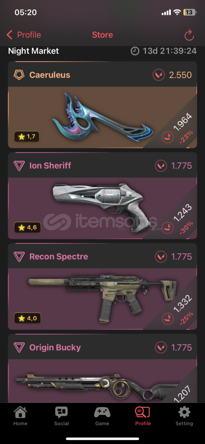Tap the refresh icon in the Store header

coord(189,35)
